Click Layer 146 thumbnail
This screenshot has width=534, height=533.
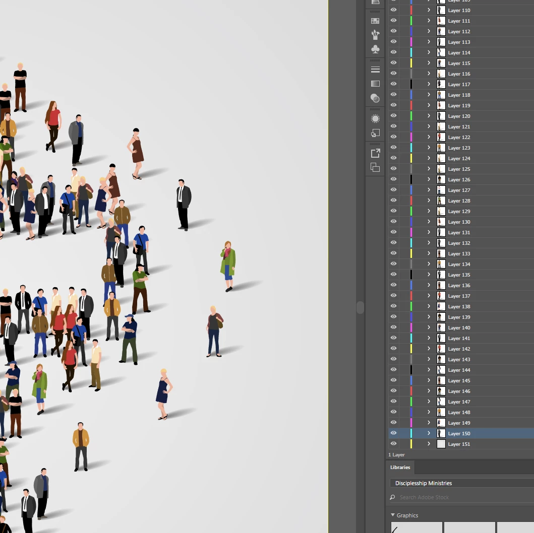click(441, 391)
